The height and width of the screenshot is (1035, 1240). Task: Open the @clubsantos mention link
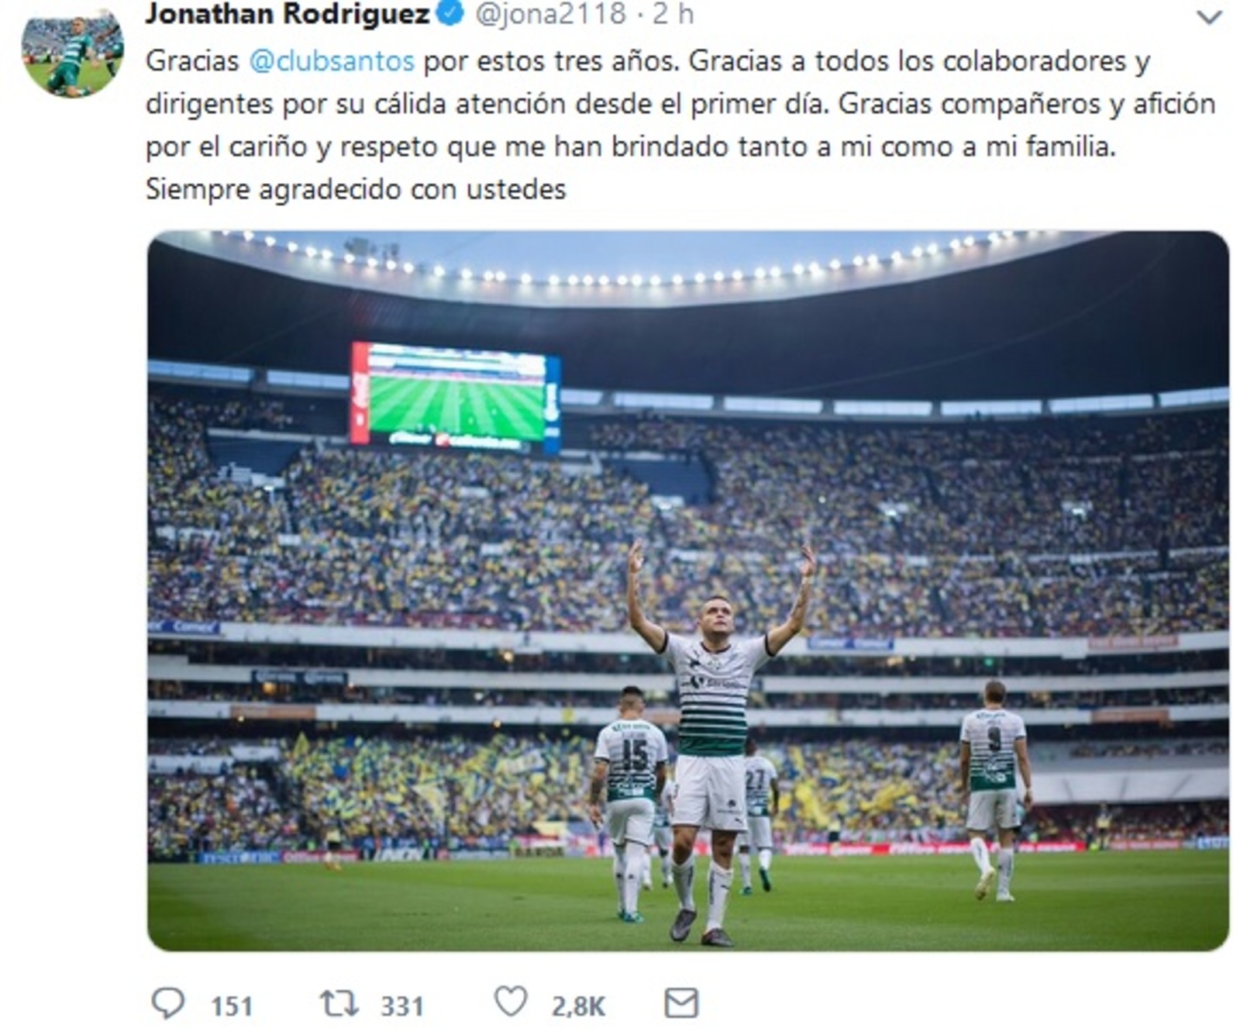(x=332, y=60)
